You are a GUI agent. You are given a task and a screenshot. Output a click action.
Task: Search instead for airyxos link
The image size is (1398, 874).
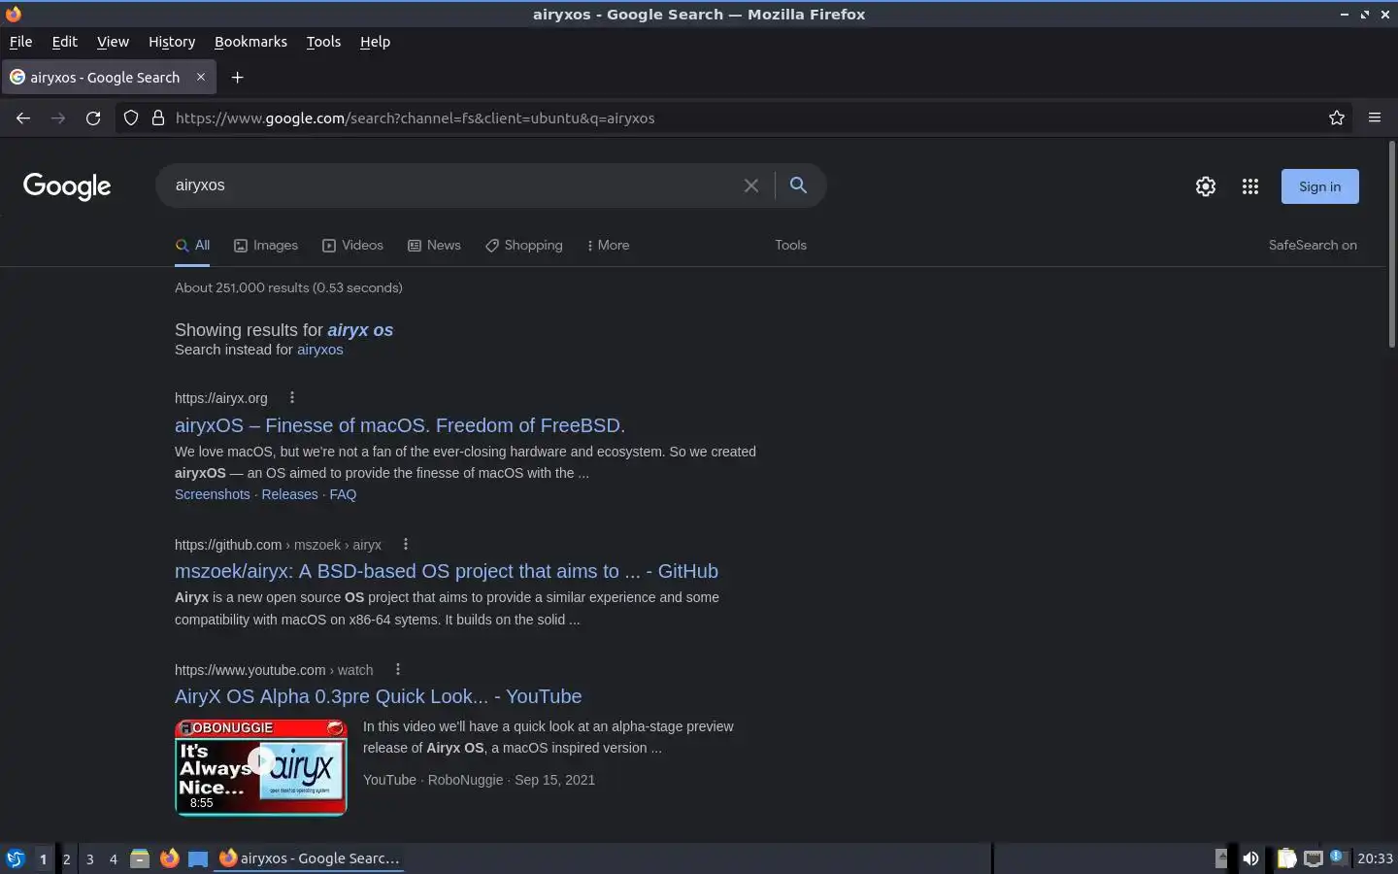point(319,350)
